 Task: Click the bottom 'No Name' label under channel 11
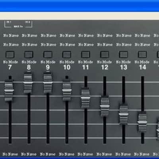click(85, 154)
